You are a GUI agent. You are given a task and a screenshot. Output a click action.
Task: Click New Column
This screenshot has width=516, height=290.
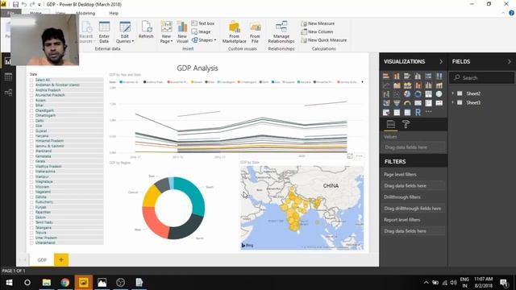click(x=317, y=31)
